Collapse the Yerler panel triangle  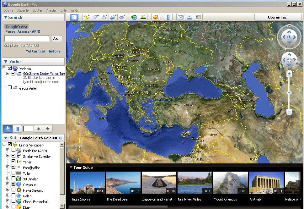(5, 61)
